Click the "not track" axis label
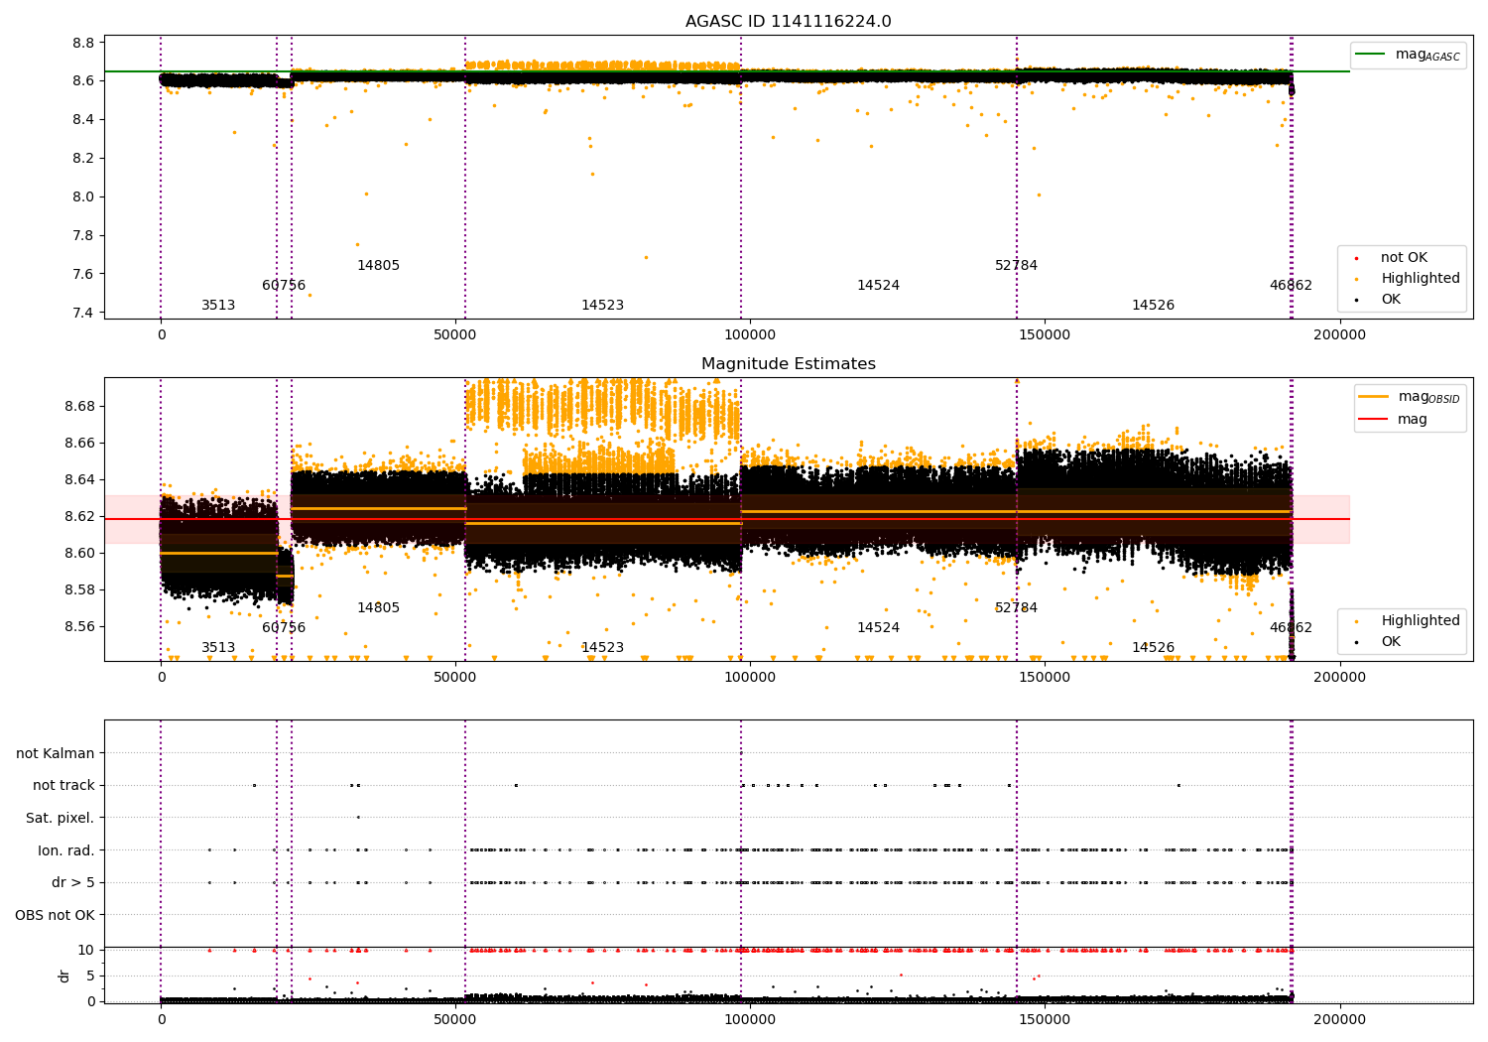This screenshot has width=1488, height=1042. tap(63, 786)
